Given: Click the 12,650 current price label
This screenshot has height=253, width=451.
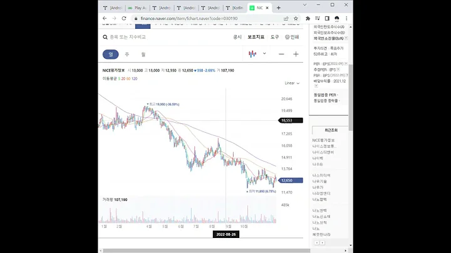Looking at the screenshot, I should [291, 180].
